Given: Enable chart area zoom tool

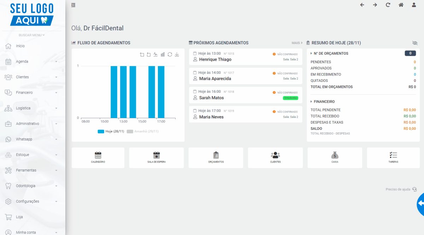Looking at the screenshot, I should [x=142, y=54].
